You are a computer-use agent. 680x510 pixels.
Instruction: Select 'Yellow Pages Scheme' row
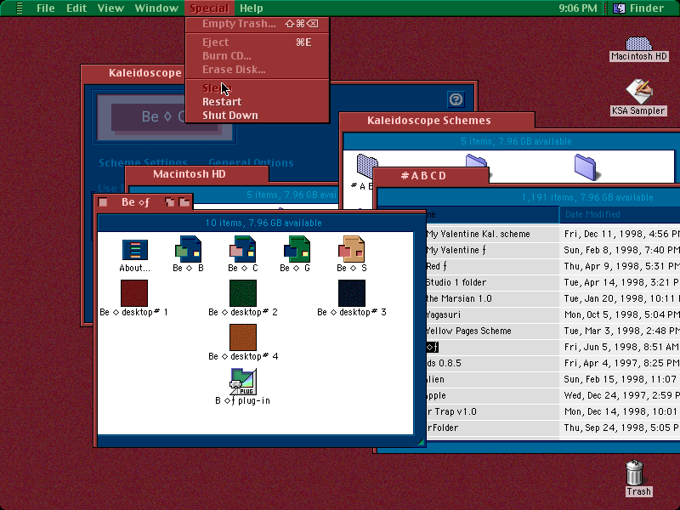click(x=468, y=331)
